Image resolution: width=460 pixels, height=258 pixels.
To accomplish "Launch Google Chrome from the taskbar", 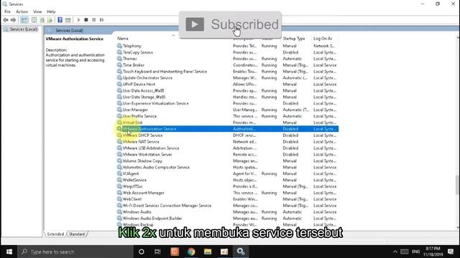I will (191, 252).
